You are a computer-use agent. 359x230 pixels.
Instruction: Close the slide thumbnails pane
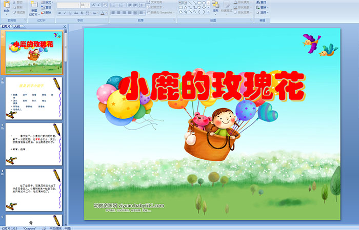coord(65,27)
